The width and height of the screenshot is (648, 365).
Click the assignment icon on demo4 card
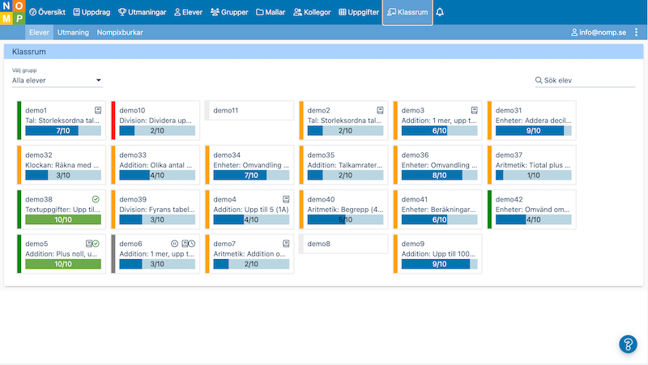click(x=286, y=199)
